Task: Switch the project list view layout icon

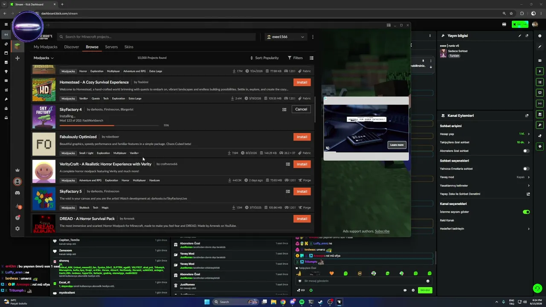Action: [x=311, y=58]
